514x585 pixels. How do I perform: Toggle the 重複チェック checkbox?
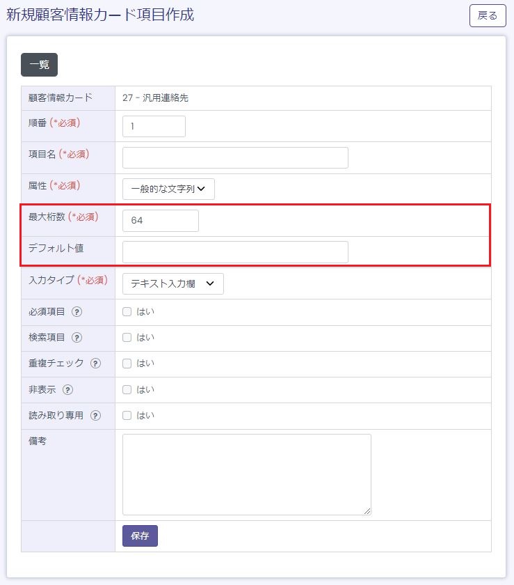click(x=127, y=364)
